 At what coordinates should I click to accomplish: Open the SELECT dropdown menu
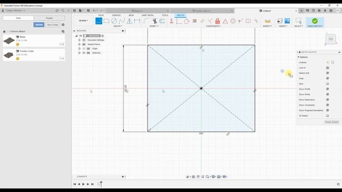[298, 26]
